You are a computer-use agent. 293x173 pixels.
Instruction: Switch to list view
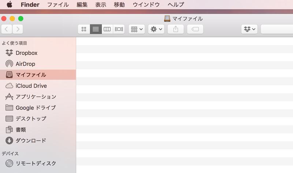pos(96,29)
